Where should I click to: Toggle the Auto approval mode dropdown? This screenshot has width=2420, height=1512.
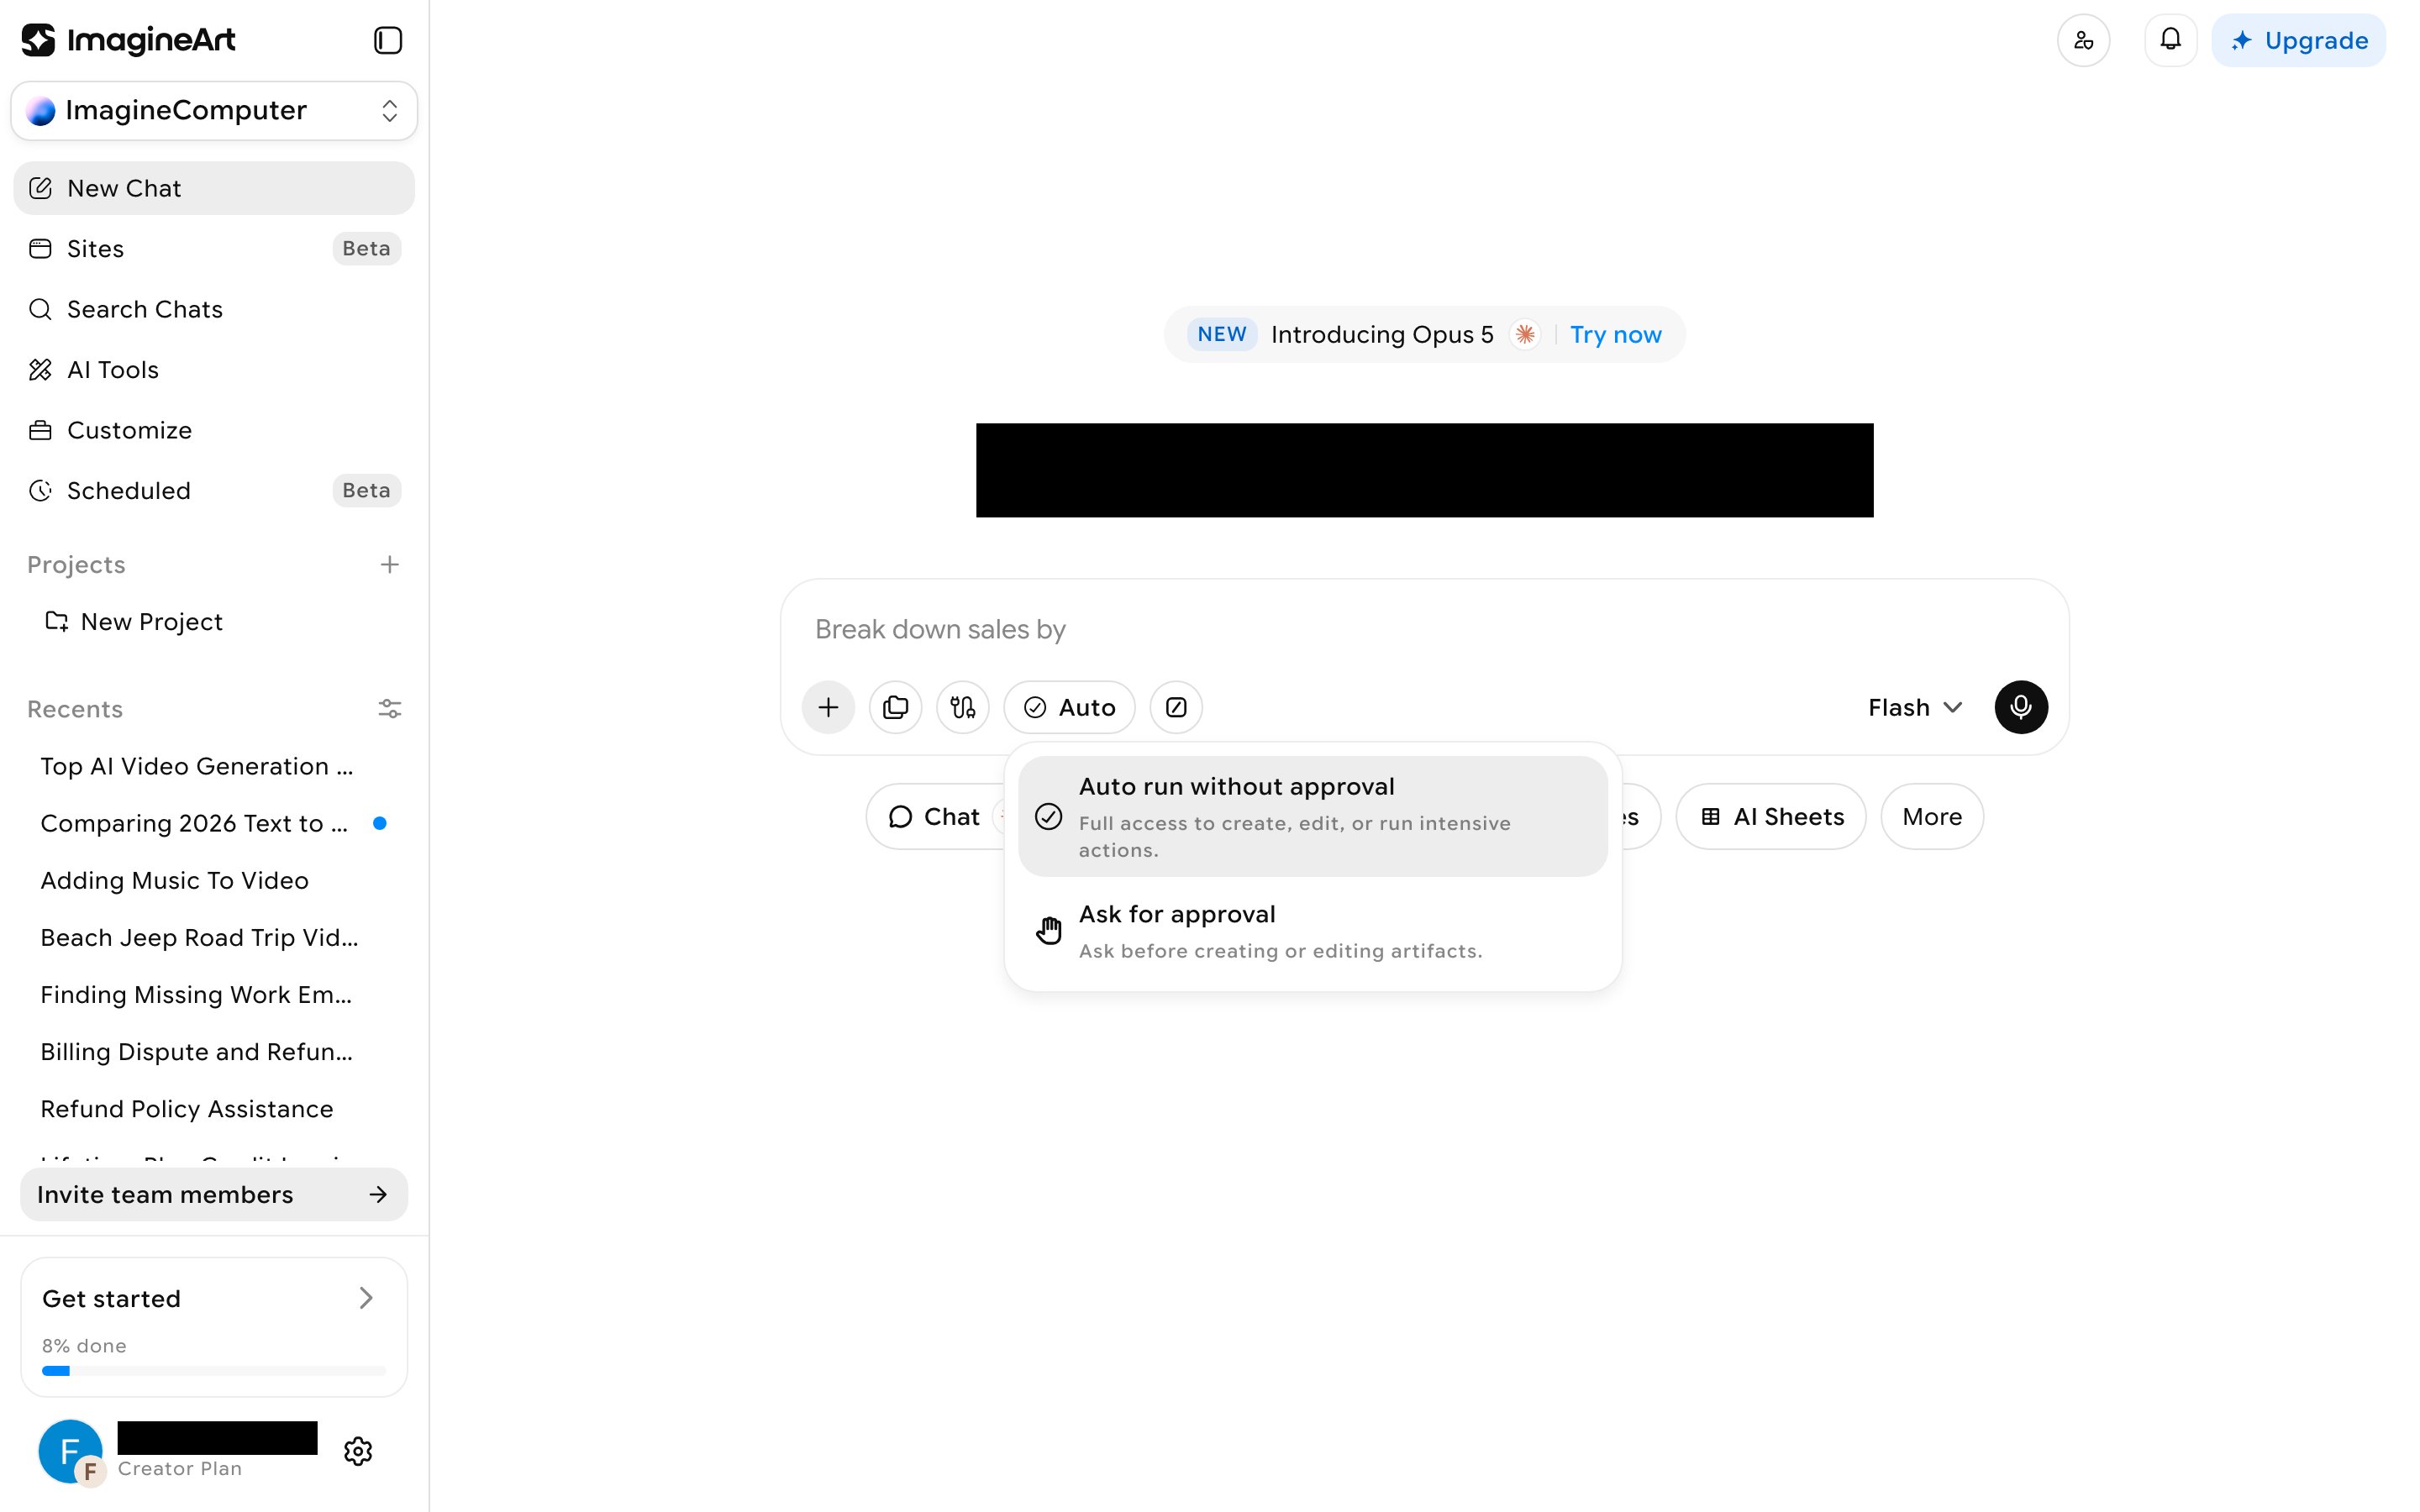point(1069,707)
